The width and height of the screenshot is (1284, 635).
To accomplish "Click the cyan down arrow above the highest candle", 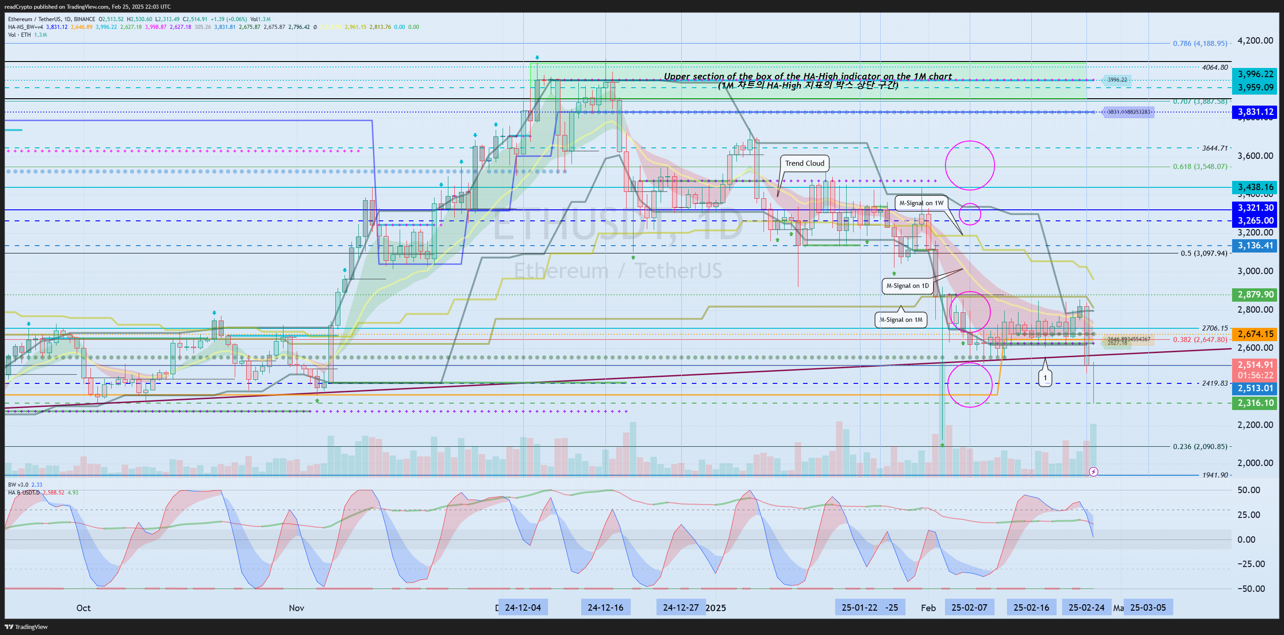I will click(537, 58).
